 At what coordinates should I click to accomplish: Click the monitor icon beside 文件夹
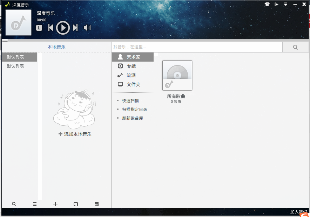[120, 84]
